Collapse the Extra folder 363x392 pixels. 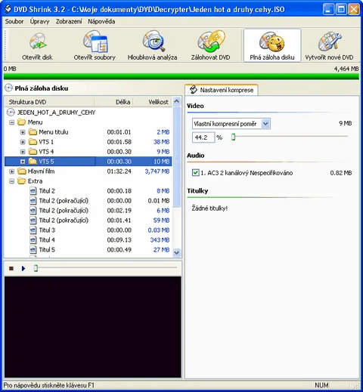click(x=11, y=181)
